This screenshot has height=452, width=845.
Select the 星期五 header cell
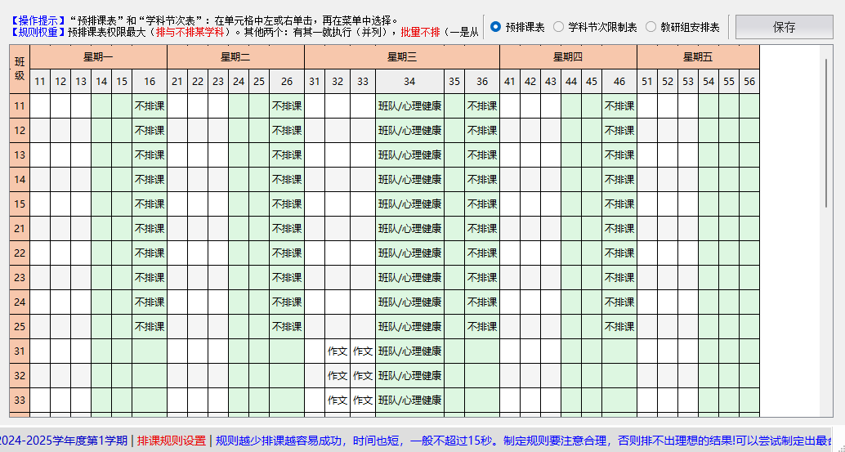(x=698, y=57)
